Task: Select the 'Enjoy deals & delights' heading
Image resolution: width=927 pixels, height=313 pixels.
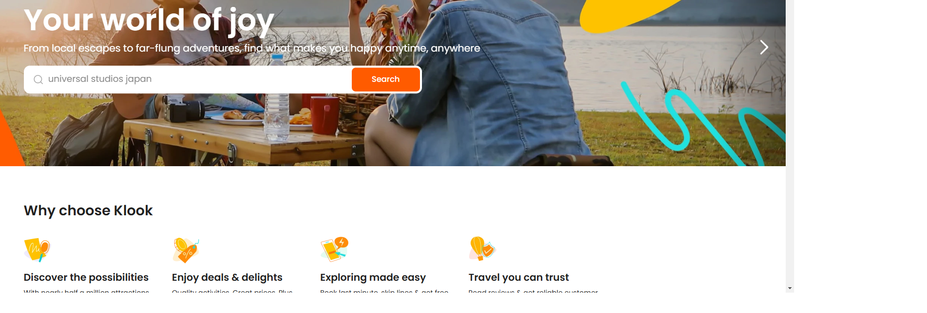Action: 227,277
